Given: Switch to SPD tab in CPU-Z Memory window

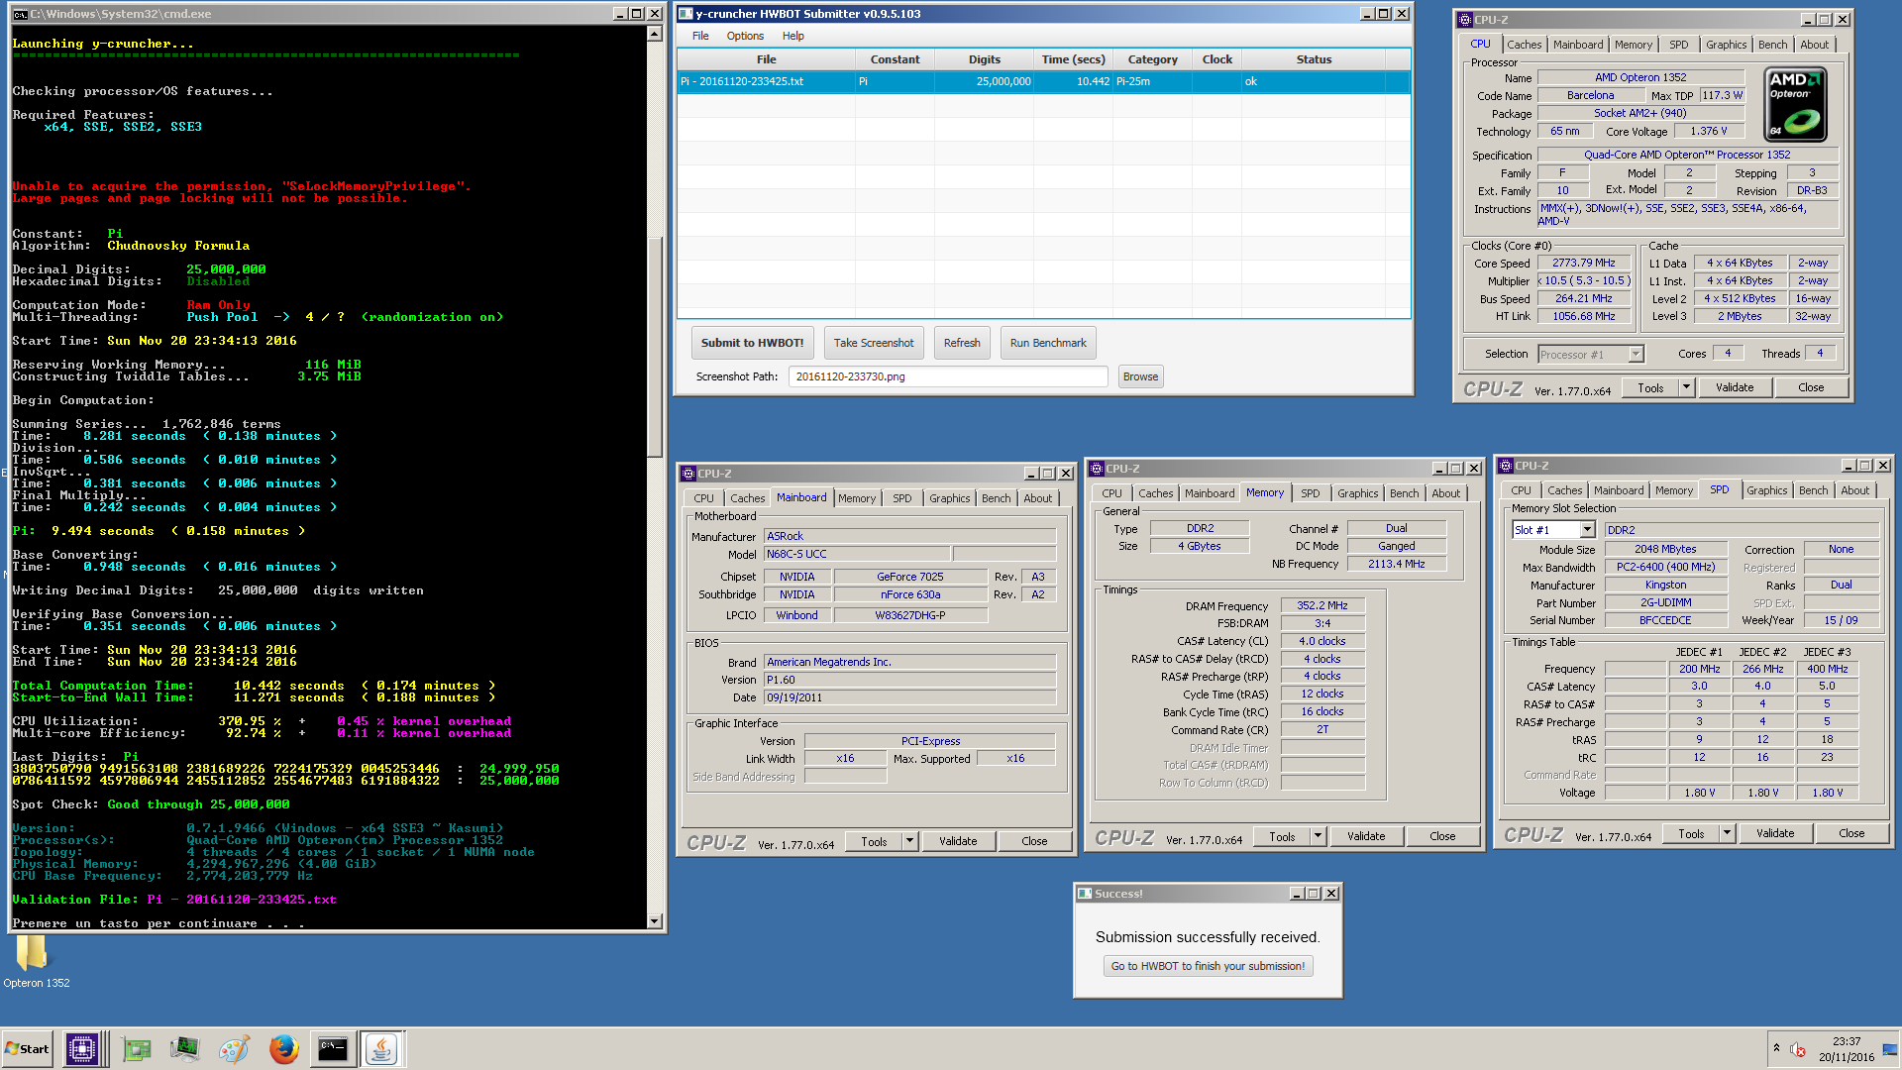Looking at the screenshot, I should tap(1310, 493).
